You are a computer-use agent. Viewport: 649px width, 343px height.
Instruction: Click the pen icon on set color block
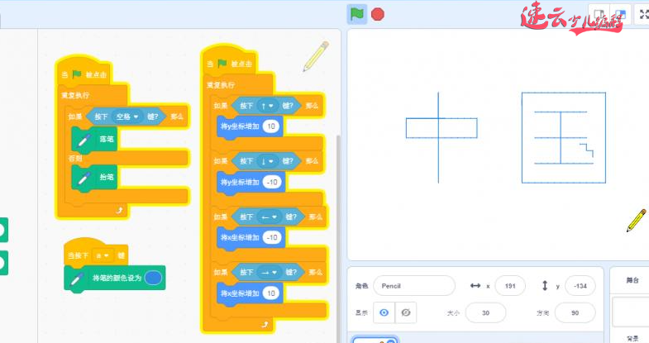point(77,278)
